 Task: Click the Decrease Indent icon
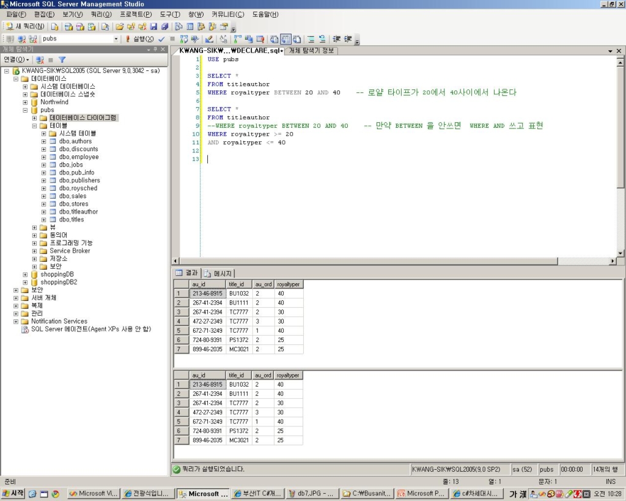point(337,39)
